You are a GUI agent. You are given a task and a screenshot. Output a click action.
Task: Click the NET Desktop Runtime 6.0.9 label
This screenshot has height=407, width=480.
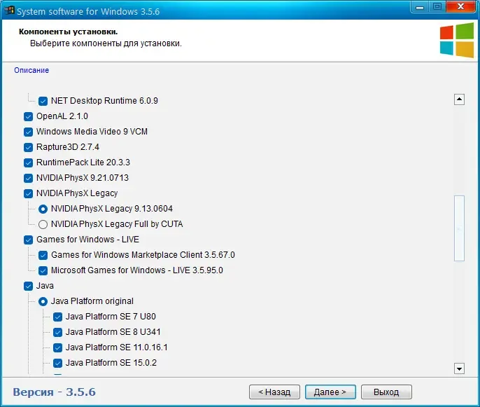coord(104,101)
